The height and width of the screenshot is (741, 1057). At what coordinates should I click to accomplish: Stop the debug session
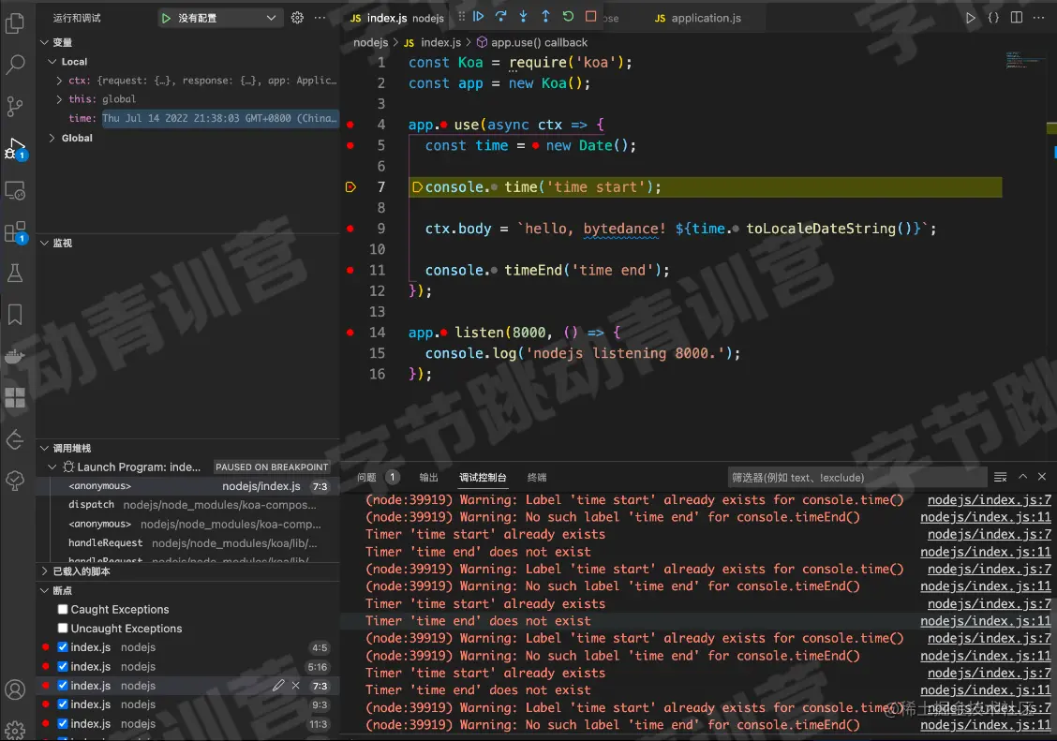590,17
